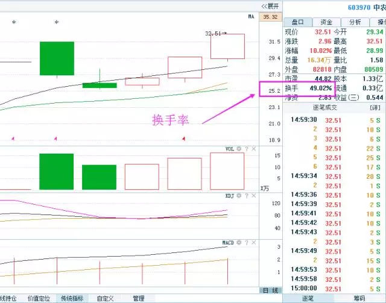Screen dimensions: 386x303
Task: Close the VOL indicator panel
Action: click(254, 149)
